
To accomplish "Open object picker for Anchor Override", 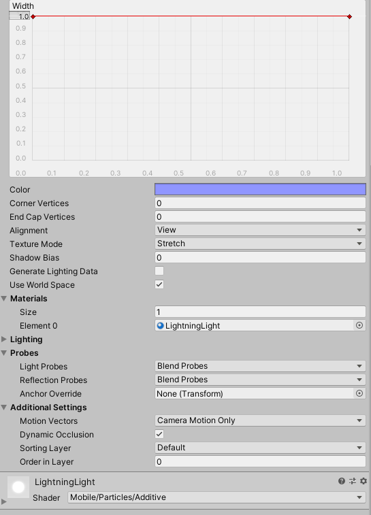I will pos(359,393).
